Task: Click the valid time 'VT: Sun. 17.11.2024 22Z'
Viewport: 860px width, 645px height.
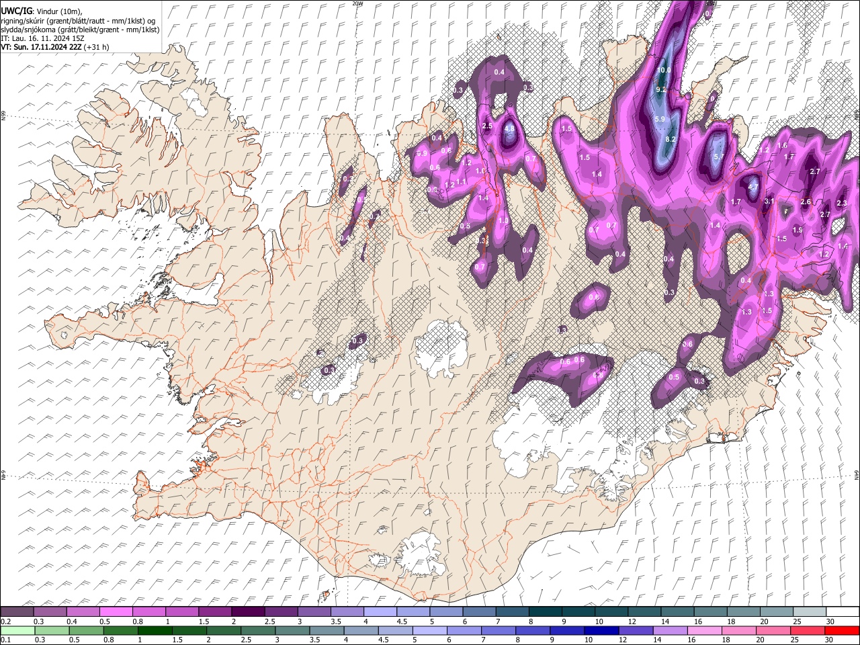Action: point(42,47)
